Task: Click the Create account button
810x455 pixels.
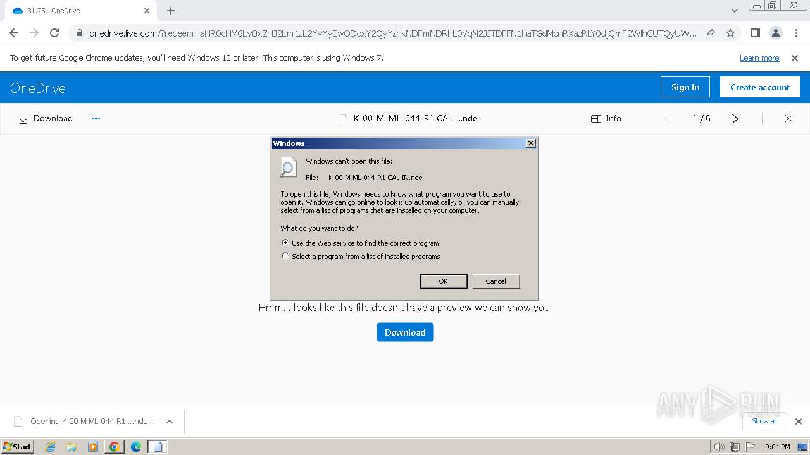Action: point(760,87)
